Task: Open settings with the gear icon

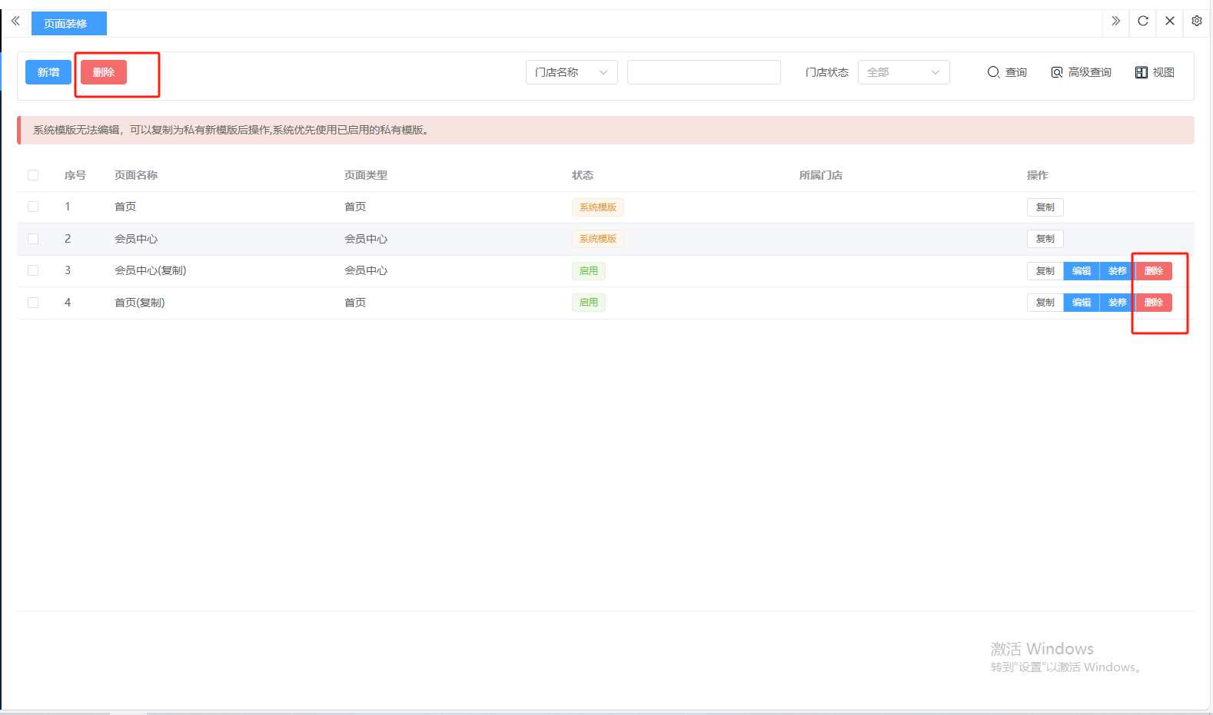Action: pos(1197,22)
